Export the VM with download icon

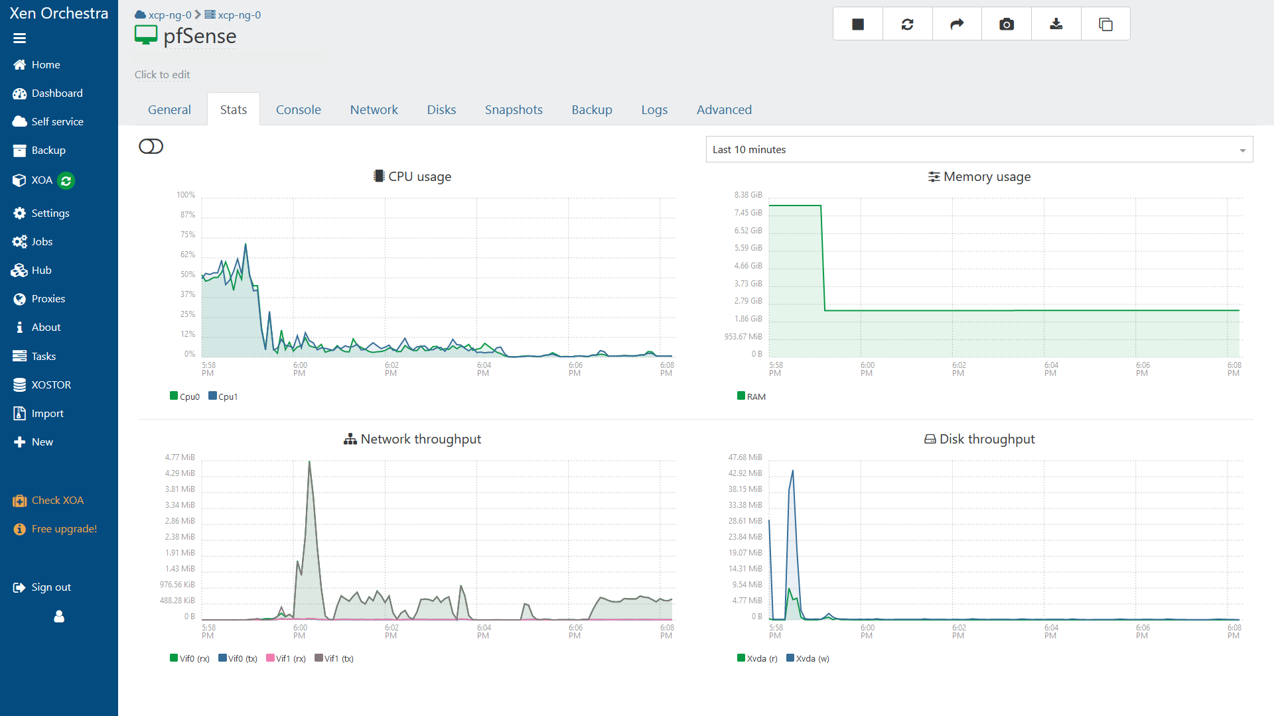click(1056, 24)
